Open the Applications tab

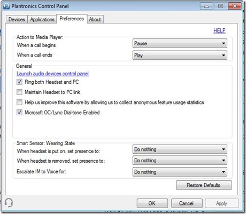point(42,19)
